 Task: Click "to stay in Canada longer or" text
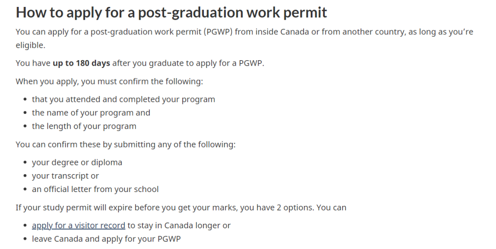tap(179, 226)
